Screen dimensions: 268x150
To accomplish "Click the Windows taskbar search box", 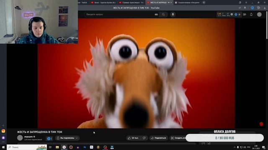I will [27, 147].
